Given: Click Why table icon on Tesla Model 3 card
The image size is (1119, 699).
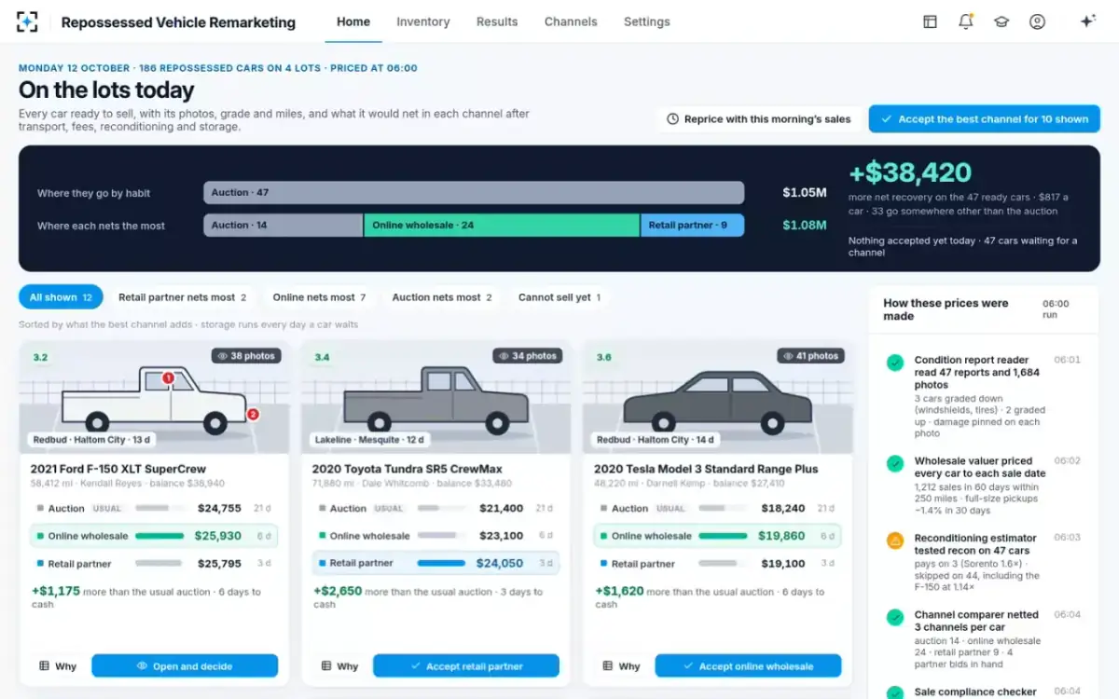Looking at the screenshot, I should [607, 666].
